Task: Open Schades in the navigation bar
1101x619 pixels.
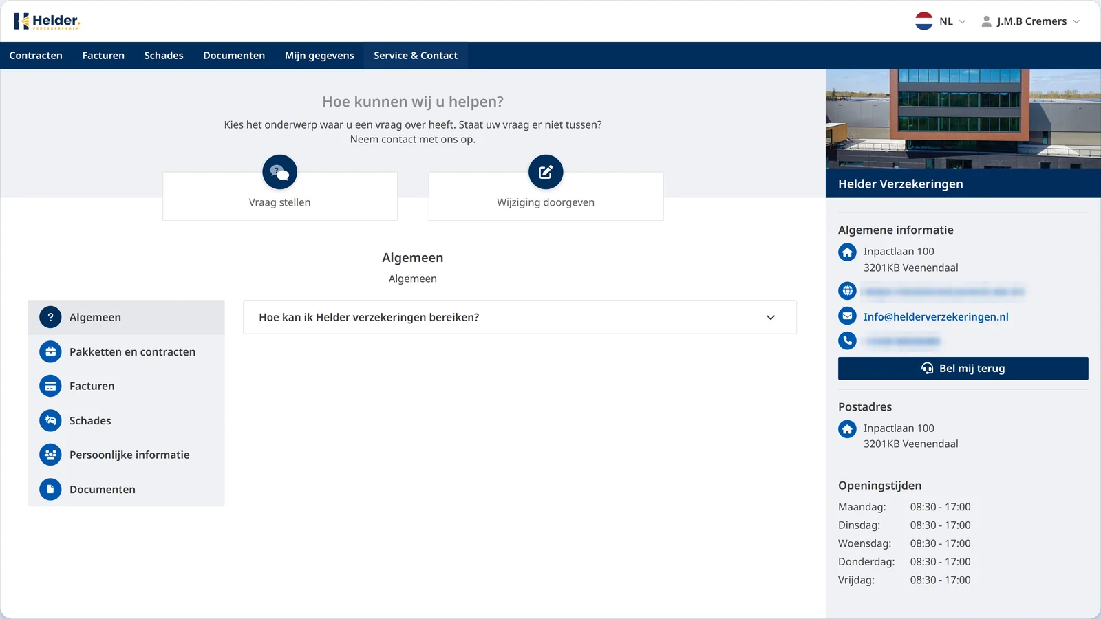Action: pos(164,56)
